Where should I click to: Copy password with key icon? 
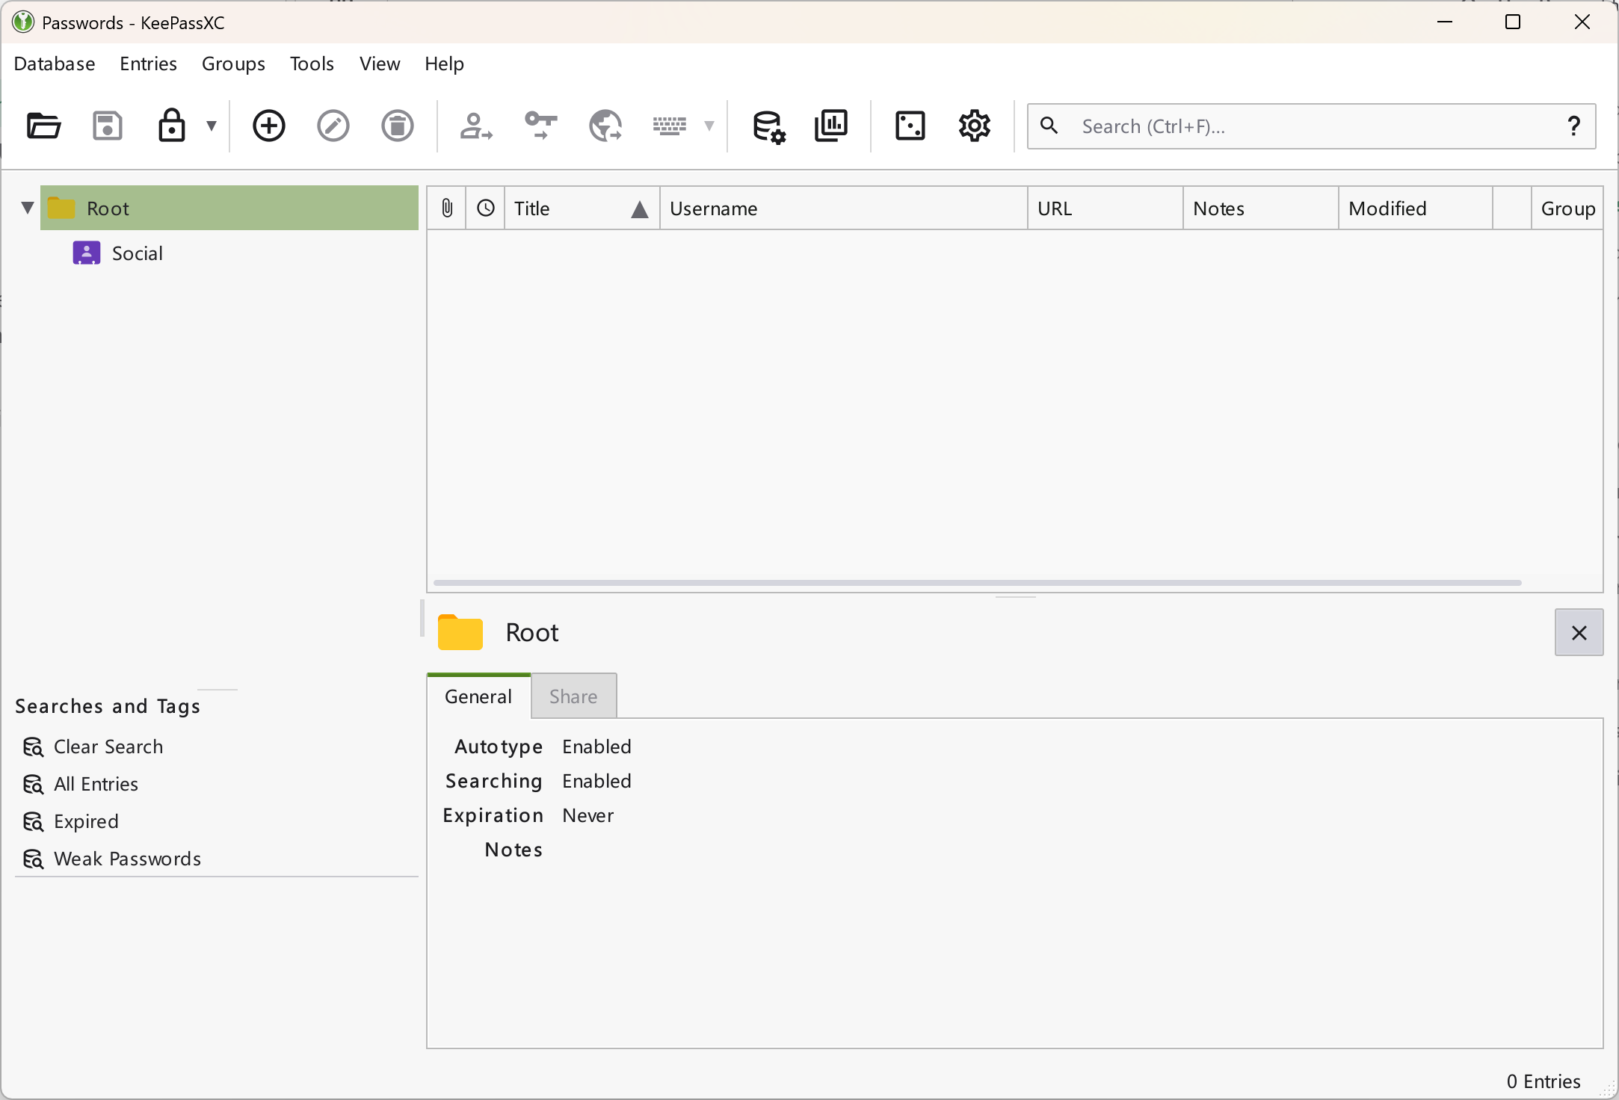541,126
